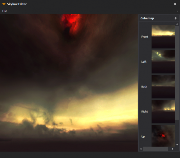This screenshot has height=158, width=180.
Task: Open the File menu
Action: click(5, 11)
